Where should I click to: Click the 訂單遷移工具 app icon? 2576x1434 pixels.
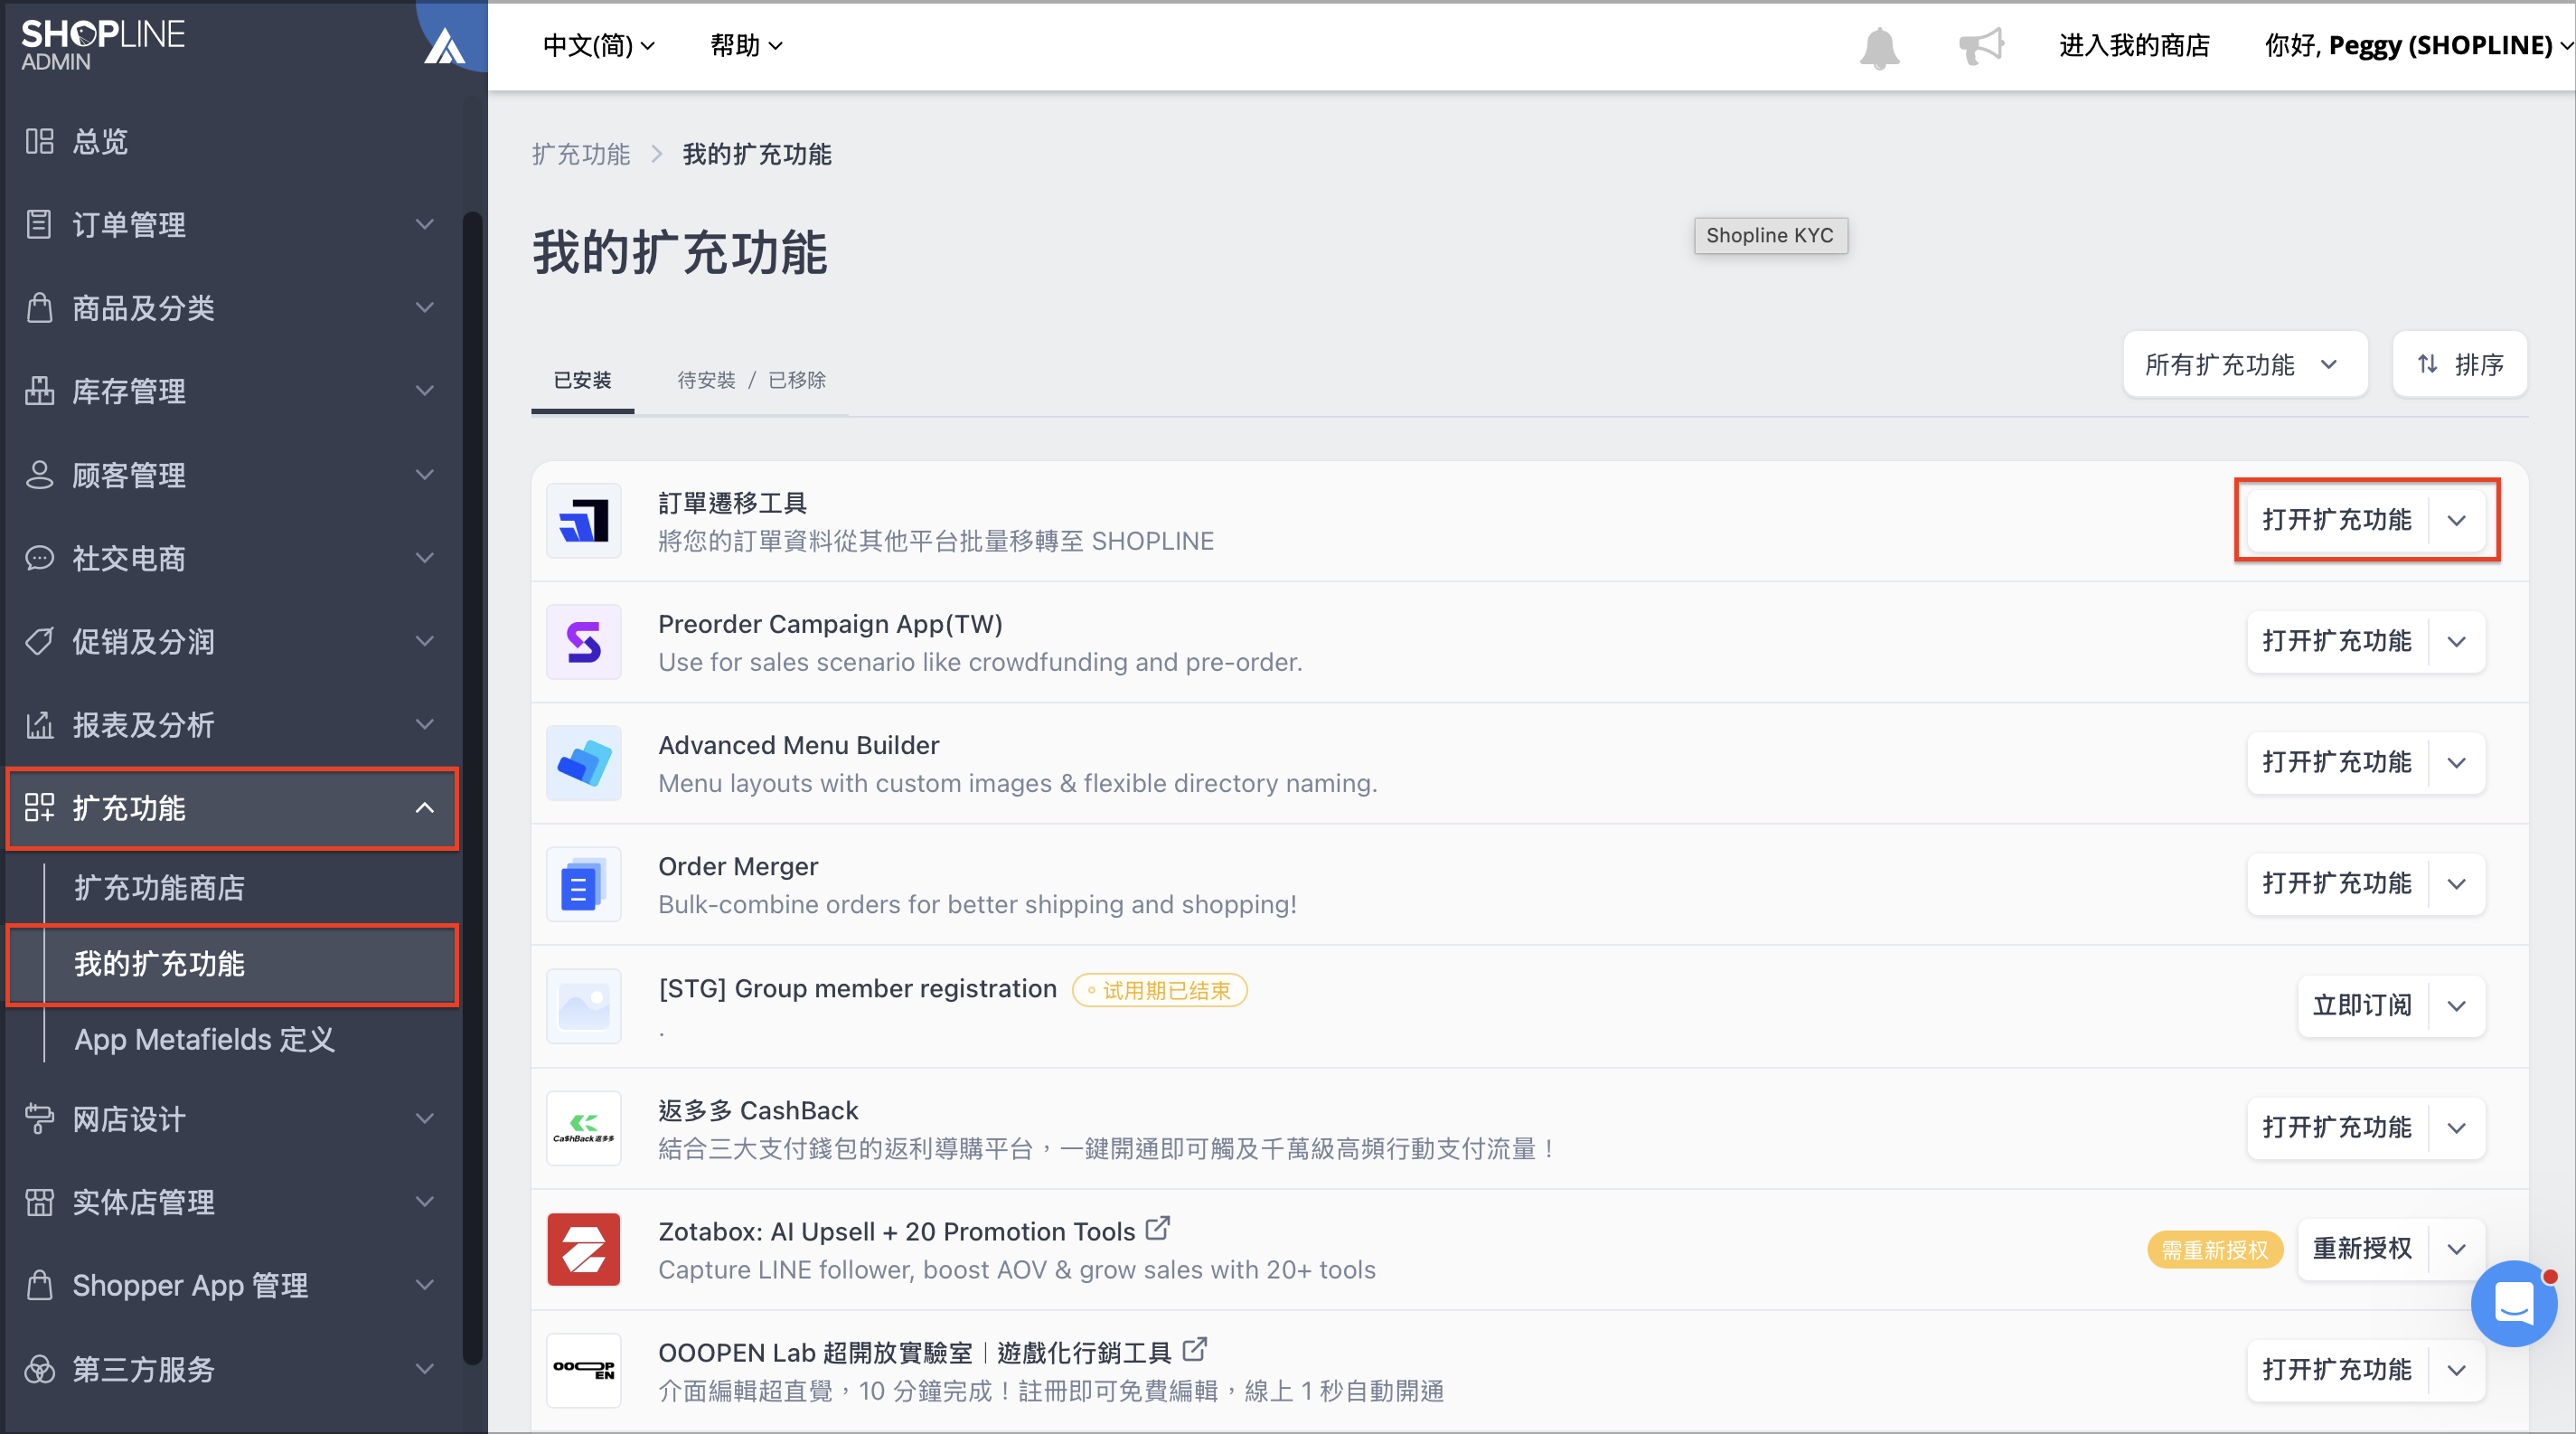coord(584,521)
